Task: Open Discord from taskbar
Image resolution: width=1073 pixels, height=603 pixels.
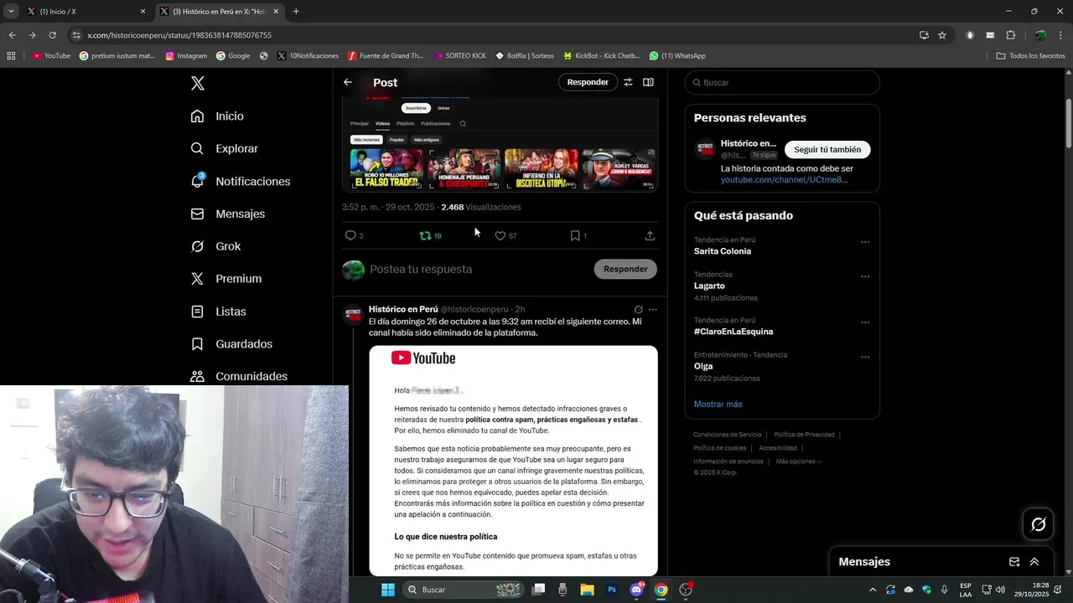Action: (636, 590)
